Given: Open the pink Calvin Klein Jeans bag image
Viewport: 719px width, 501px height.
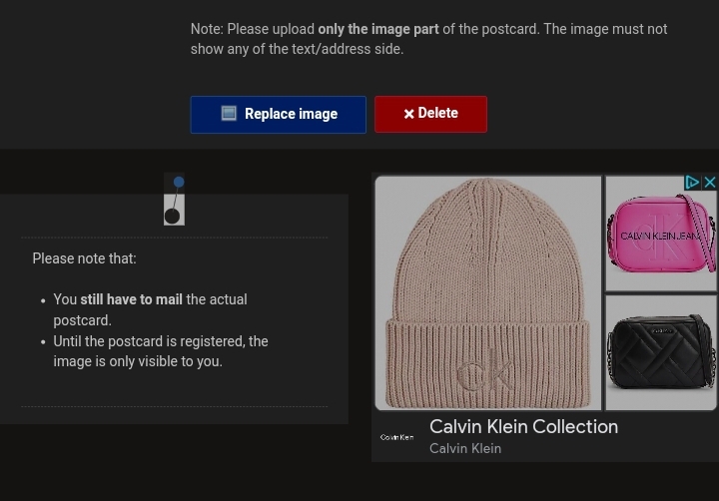Looking at the screenshot, I should tap(661, 234).
